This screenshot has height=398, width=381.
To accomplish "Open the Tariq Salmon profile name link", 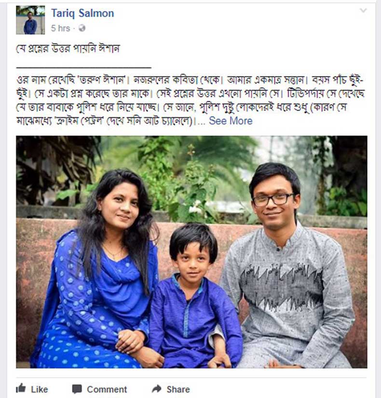I will pos(82,13).
